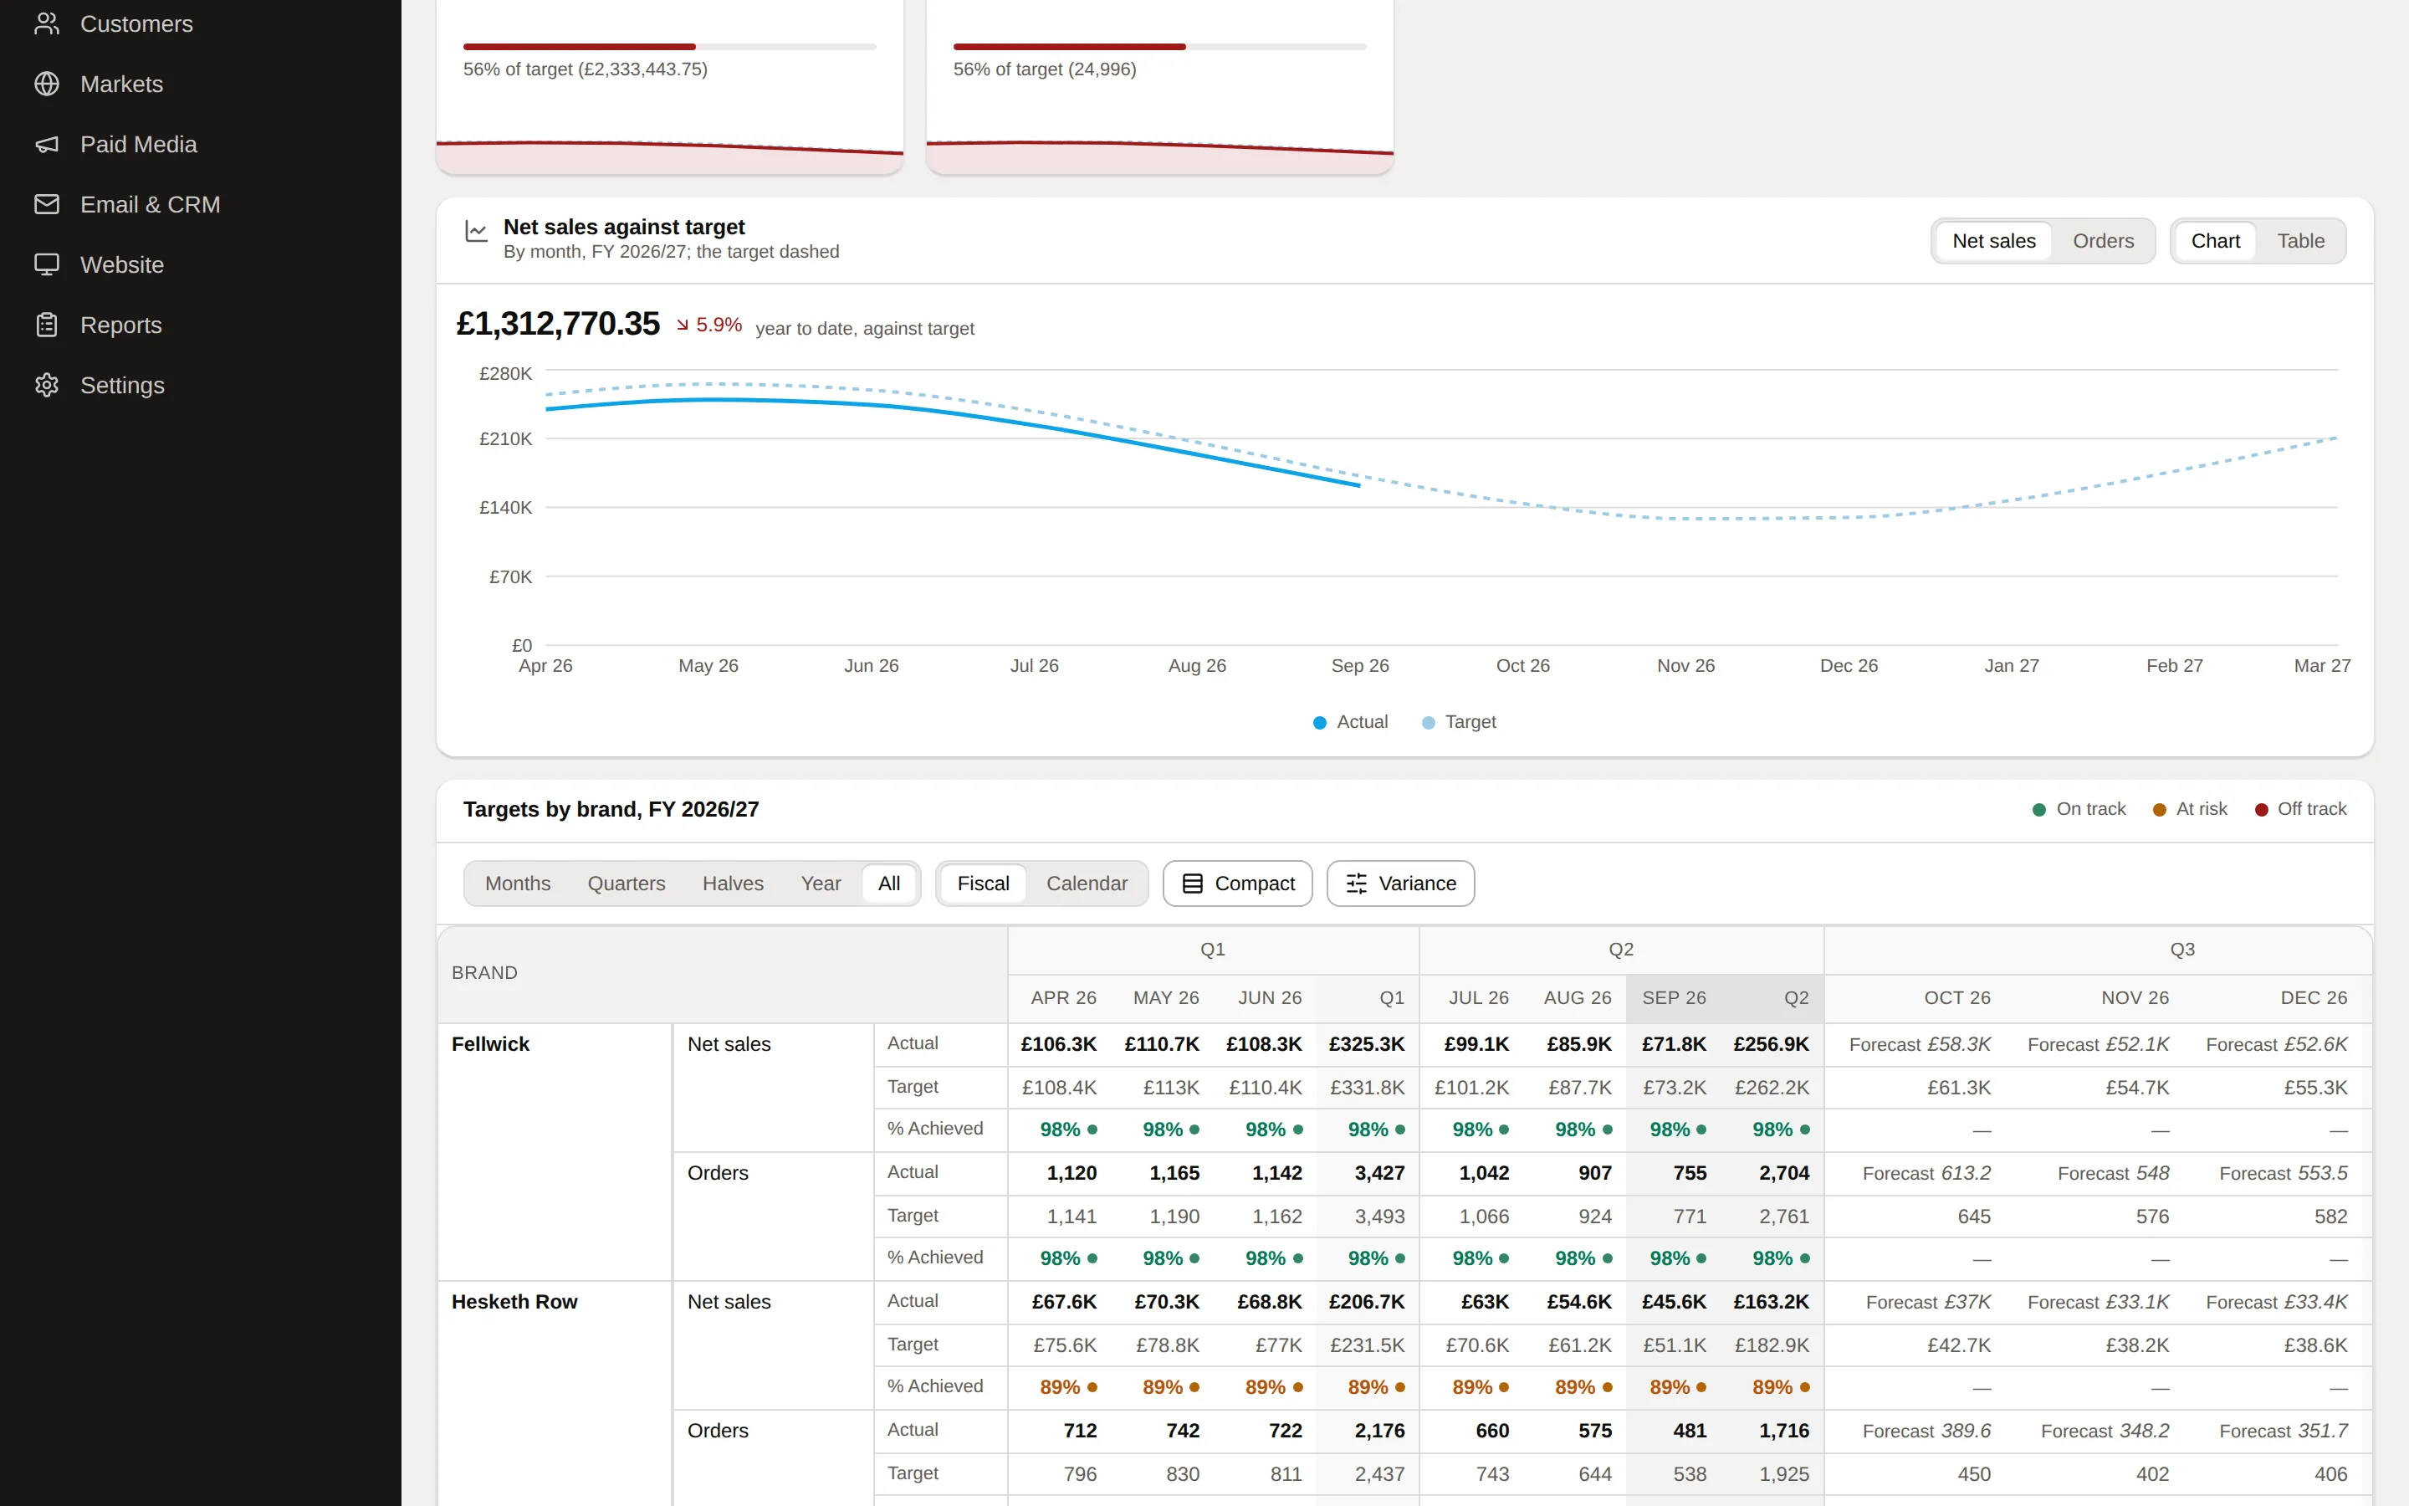Click the Website monitor icon

tap(47, 265)
